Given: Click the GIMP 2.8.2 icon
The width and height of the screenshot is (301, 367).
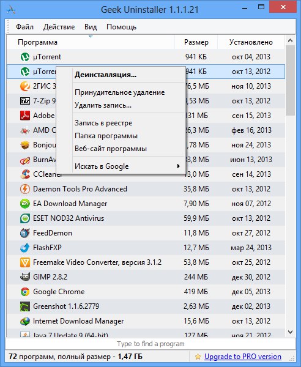Looking at the screenshot, I should [25, 277].
